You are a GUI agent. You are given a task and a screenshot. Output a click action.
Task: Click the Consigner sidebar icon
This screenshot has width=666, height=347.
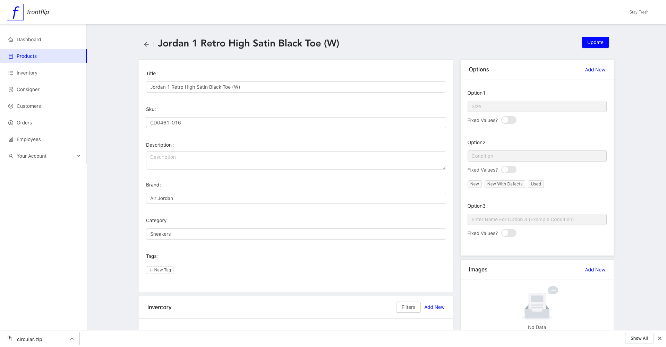pos(11,89)
